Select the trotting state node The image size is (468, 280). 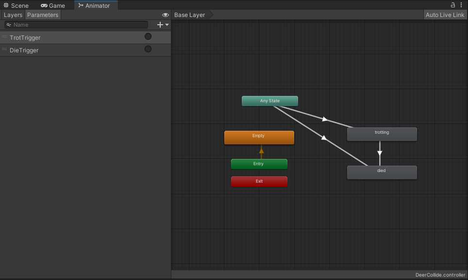(382, 134)
